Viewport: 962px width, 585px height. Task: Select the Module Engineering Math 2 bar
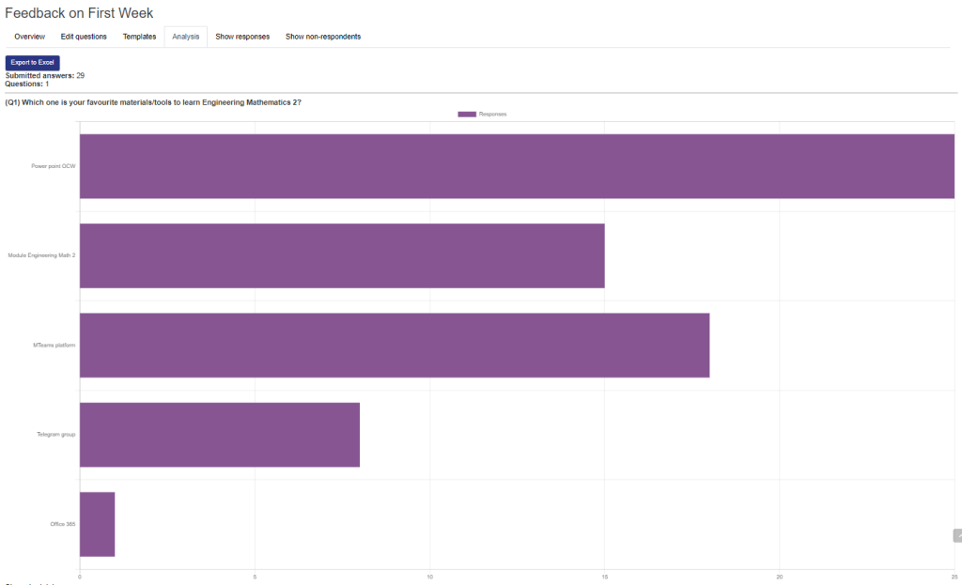tap(342, 255)
